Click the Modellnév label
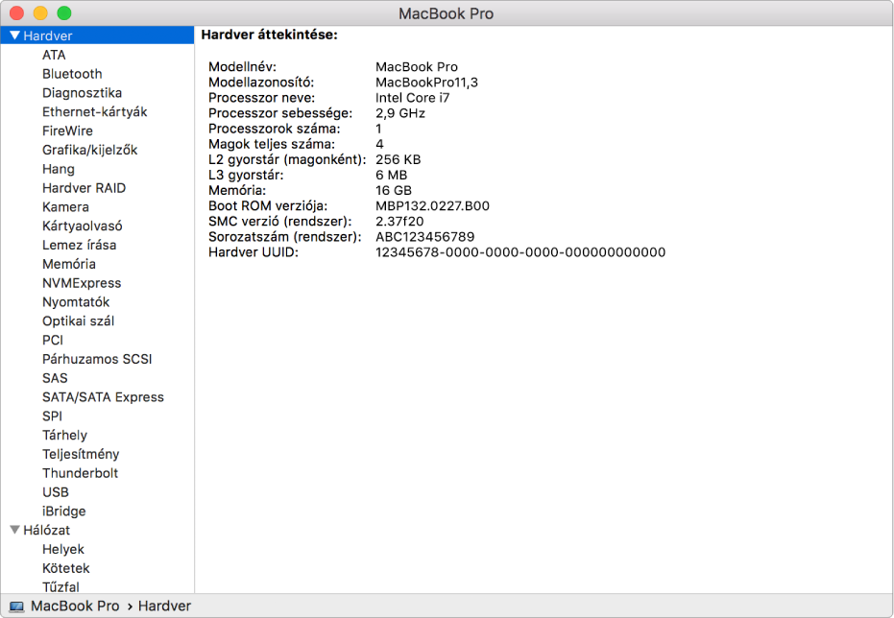This screenshot has width=894, height=618. pyautogui.click(x=242, y=67)
